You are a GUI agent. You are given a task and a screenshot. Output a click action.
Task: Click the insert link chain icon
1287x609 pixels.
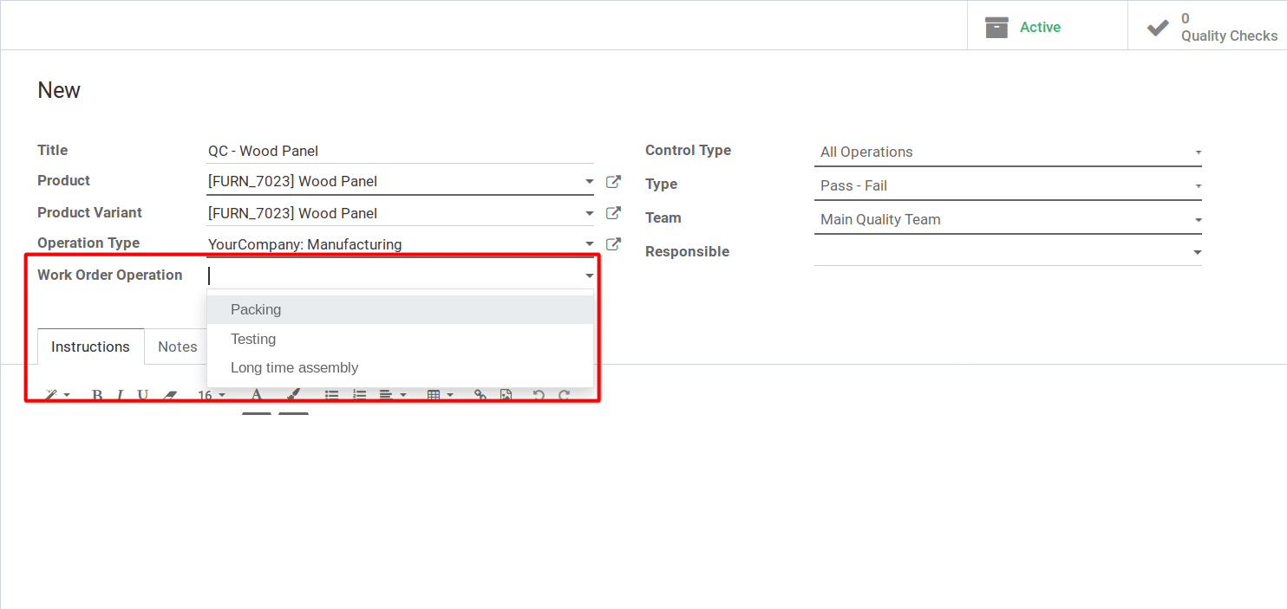coord(480,395)
